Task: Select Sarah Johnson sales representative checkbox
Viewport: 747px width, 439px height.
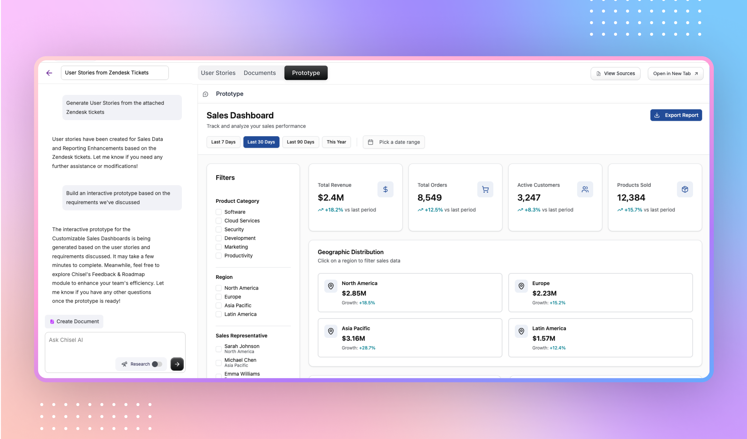Action: tap(218, 349)
